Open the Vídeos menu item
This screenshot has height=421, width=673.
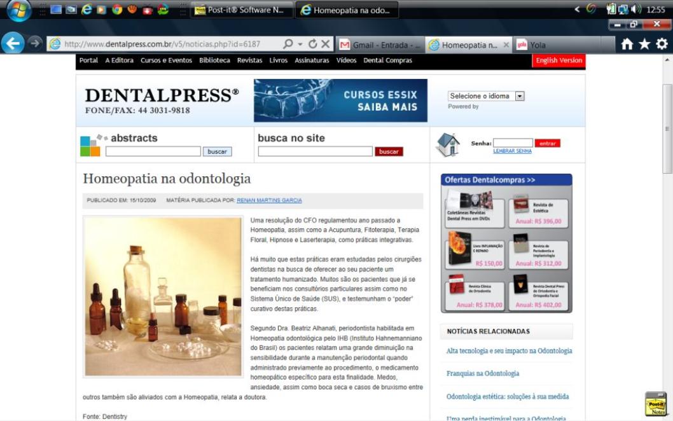pyautogui.click(x=347, y=60)
